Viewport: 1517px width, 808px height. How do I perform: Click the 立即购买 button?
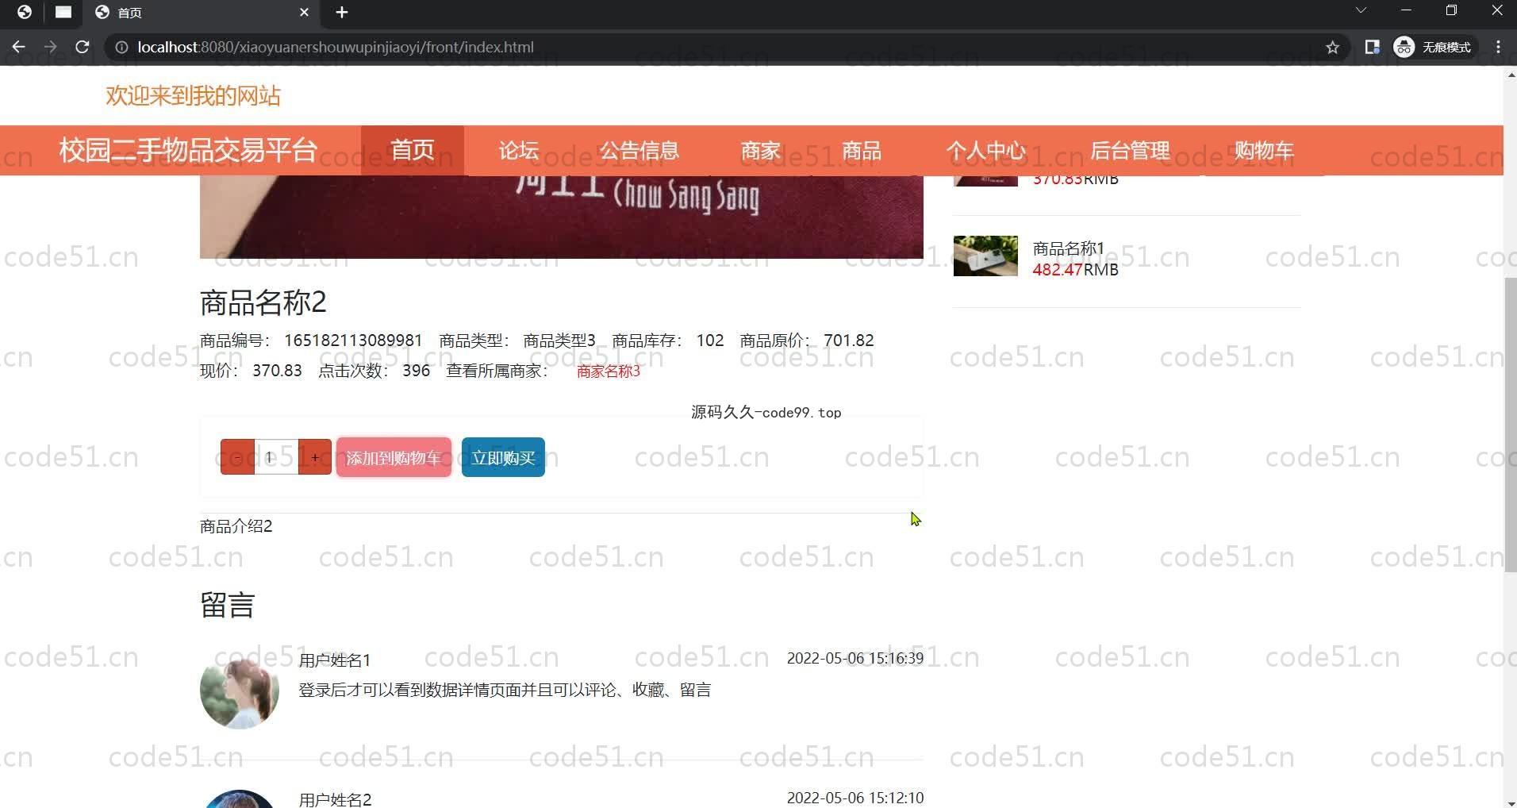503,457
